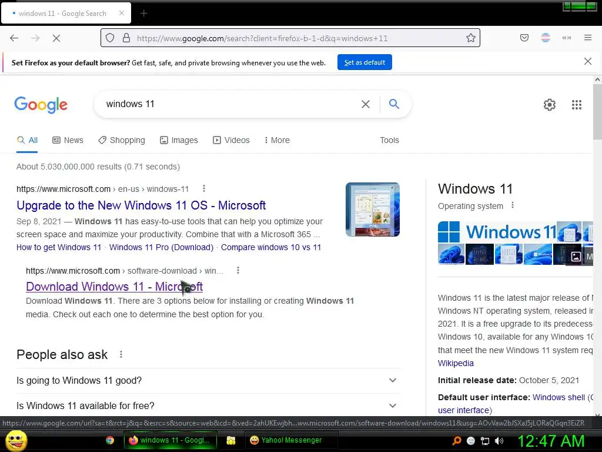Click the 12:47 AM taskbar clock

[x=551, y=441]
